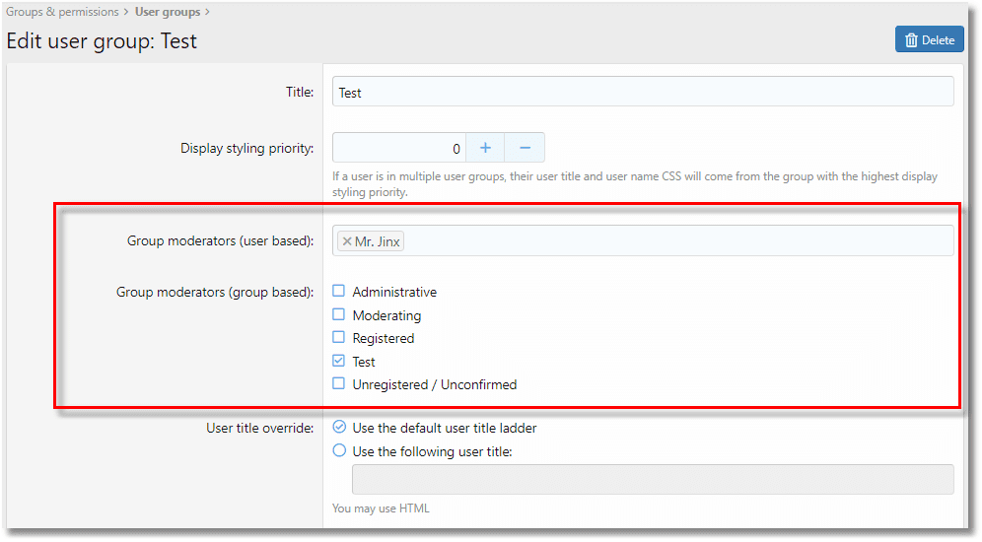982x542 pixels.
Task: Remove Mr. Jinx using the x icon
Action: tap(347, 241)
